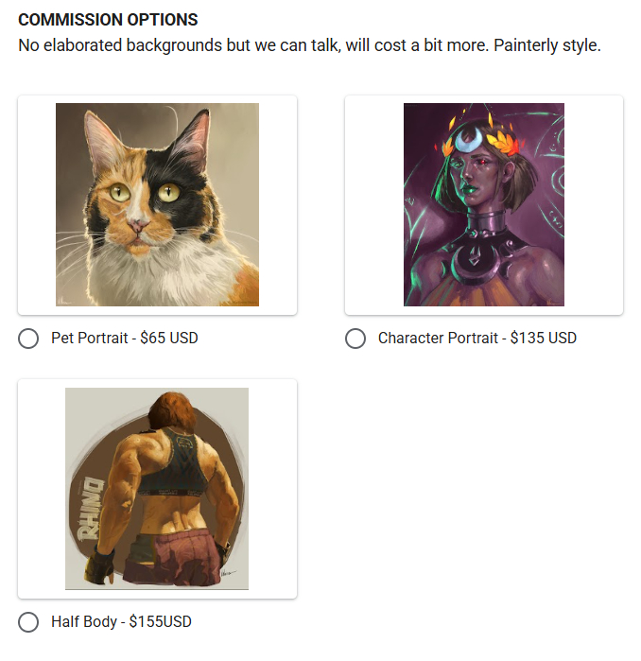View the muscular back half body artwork

tap(157, 488)
